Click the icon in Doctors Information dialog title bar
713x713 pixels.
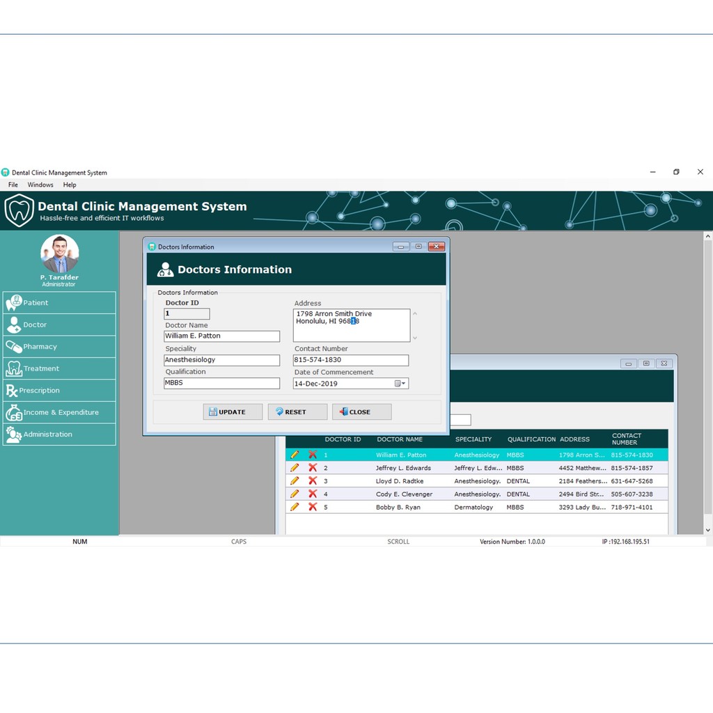pos(152,247)
